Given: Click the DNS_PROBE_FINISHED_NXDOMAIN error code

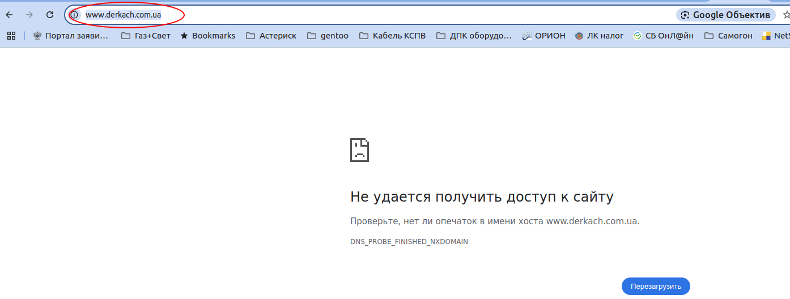Looking at the screenshot, I should (409, 242).
